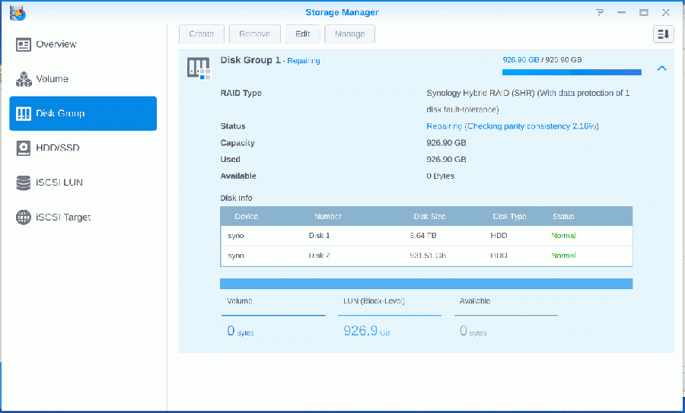Click the Disk Group 1 usage bar
Image resolution: width=685 pixels, height=413 pixels.
[x=572, y=72]
